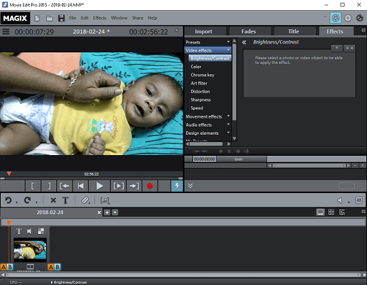Click the burn disc icon in top bar
This screenshot has height=285, width=367.
[x=347, y=18]
